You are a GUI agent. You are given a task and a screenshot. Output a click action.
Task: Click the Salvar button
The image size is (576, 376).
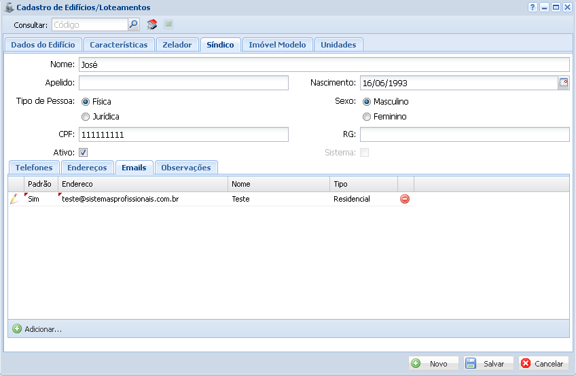point(488,364)
